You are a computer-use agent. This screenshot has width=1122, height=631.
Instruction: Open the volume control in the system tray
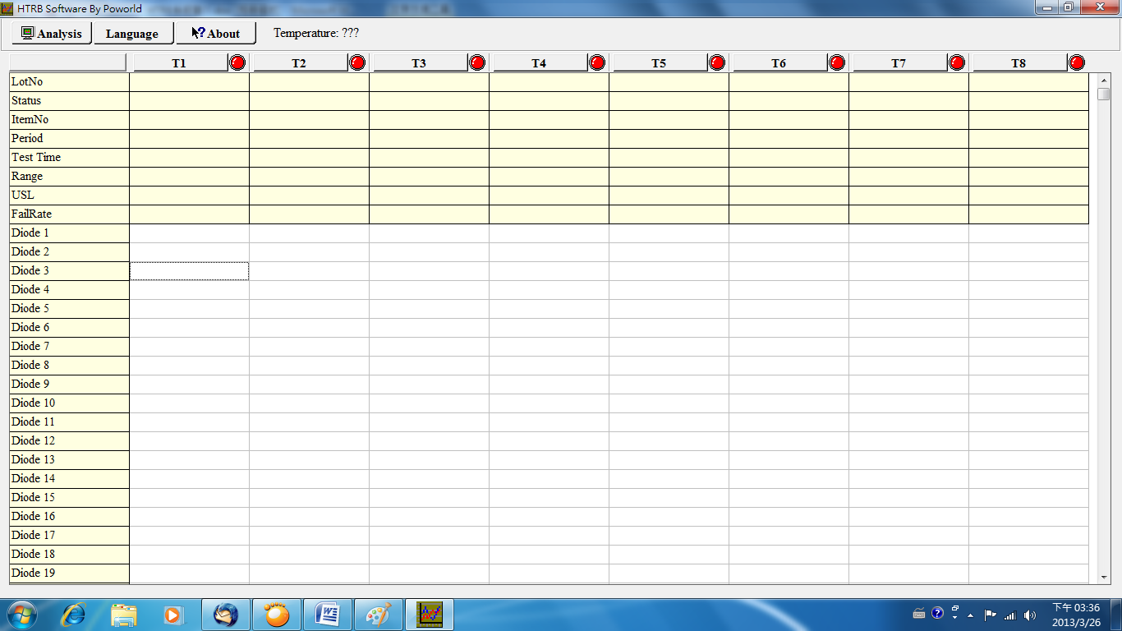1030,615
